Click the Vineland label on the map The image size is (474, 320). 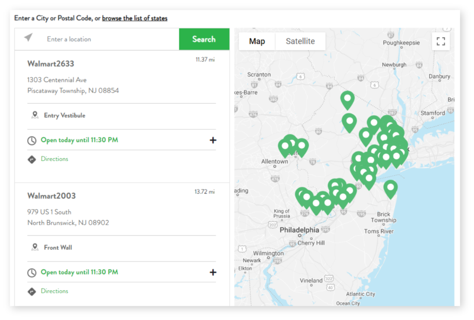click(x=311, y=280)
